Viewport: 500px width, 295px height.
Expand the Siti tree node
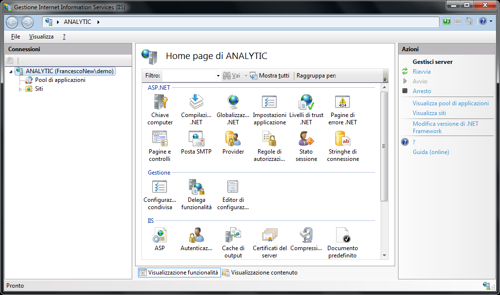coord(20,89)
